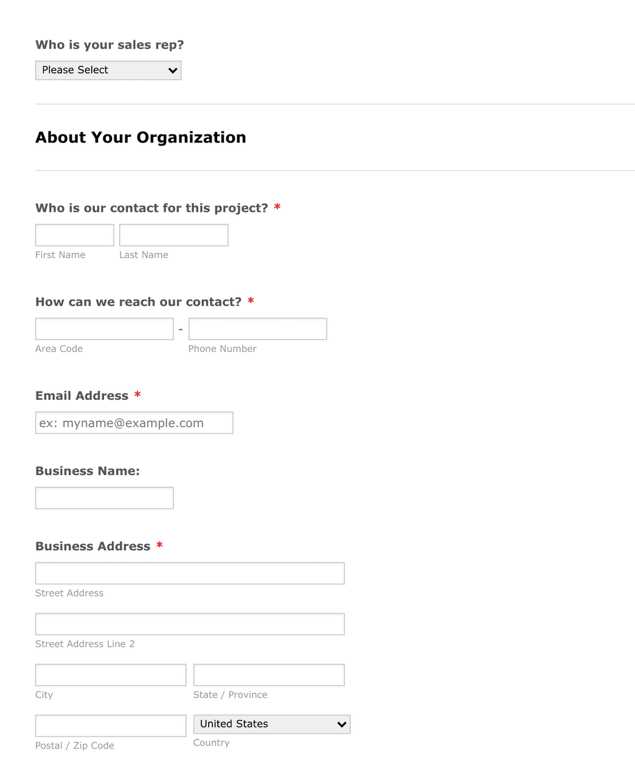Click the Last Name input field

tap(173, 235)
